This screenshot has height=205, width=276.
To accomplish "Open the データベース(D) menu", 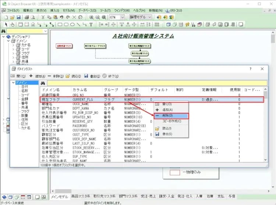I will pos(87,11).
